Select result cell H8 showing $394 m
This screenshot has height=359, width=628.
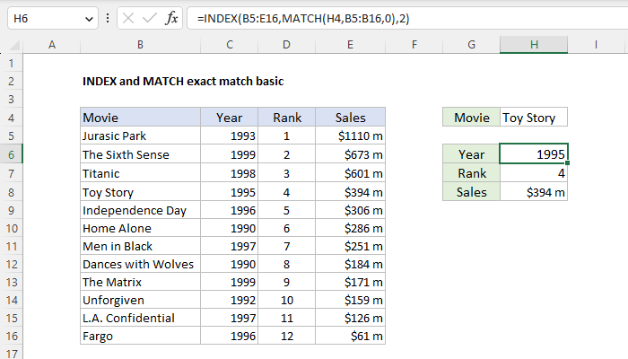click(x=534, y=192)
